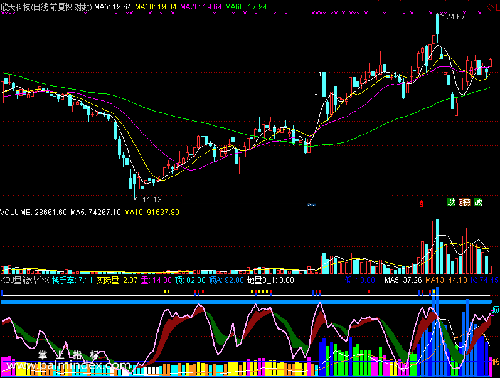This screenshot has width=500, height=378.
Task: Click the stock title 欣天科技(日线.前复权.对数)
Action: point(46,7)
